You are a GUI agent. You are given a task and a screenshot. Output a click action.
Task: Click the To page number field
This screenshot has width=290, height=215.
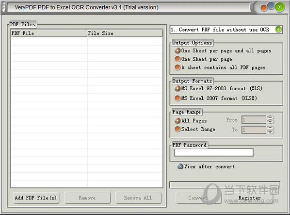click(x=254, y=130)
